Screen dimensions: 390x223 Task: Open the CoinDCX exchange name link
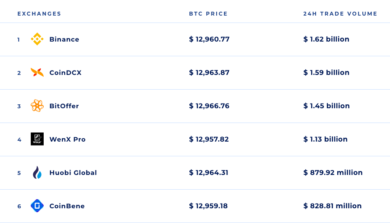point(65,73)
